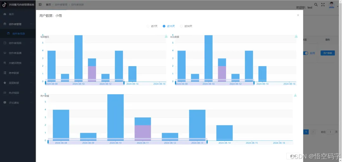Click the 热点视频 sidebar icon
This screenshot has width=342, height=162.
(x=5, y=93)
